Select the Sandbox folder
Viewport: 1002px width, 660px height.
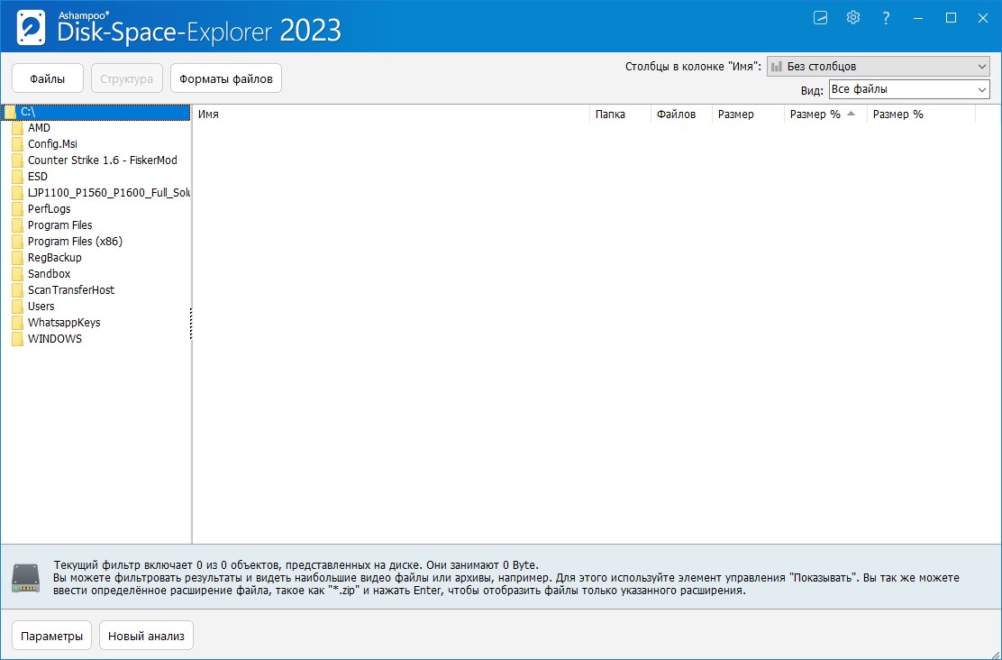click(50, 274)
